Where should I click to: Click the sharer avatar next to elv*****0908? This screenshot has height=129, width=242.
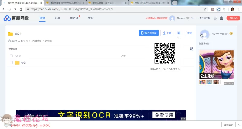coord(204,34)
